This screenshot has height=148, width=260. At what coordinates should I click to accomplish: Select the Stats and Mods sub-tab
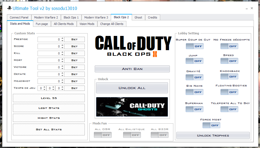20,24
